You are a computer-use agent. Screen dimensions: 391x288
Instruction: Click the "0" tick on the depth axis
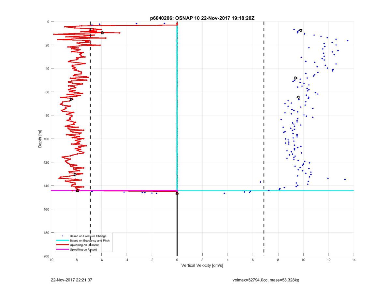(x=48, y=22)
